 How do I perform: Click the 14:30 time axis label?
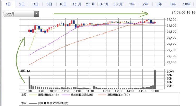point(143,91)
